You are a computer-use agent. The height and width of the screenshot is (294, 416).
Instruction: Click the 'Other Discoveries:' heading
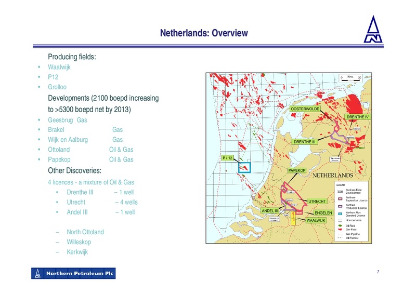click(x=74, y=170)
